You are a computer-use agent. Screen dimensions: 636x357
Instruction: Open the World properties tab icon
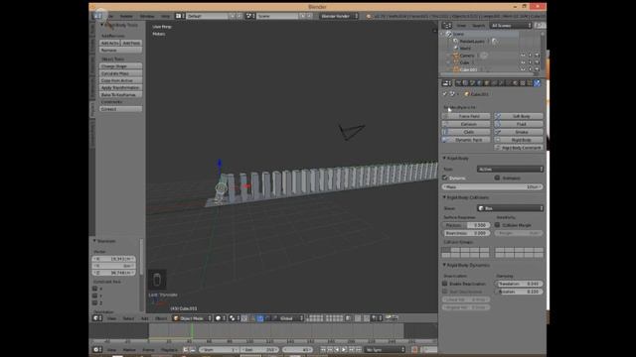(479, 83)
